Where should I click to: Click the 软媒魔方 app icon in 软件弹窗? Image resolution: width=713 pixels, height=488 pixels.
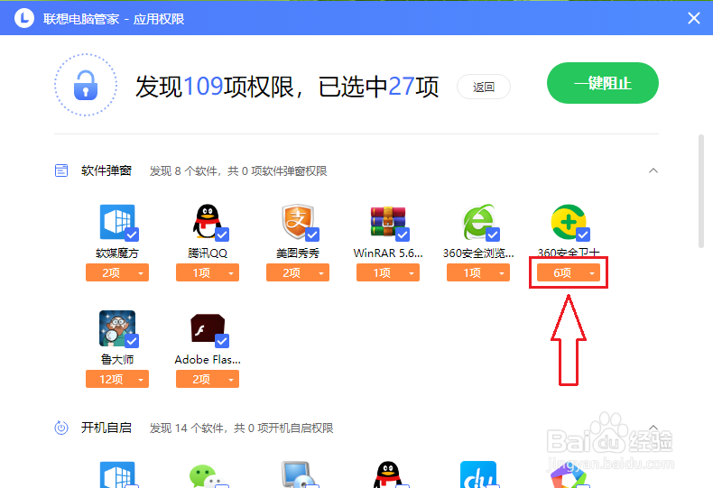pyautogui.click(x=117, y=222)
